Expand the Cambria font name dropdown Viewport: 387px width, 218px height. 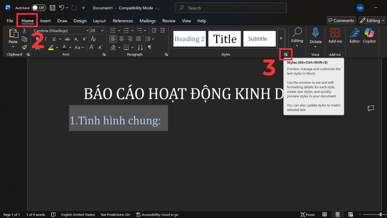coord(87,30)
